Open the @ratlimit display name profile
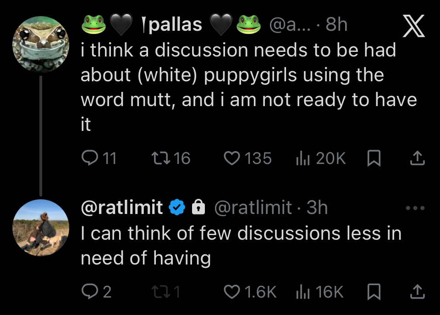The image size is (440, 315). coord(122,208)
